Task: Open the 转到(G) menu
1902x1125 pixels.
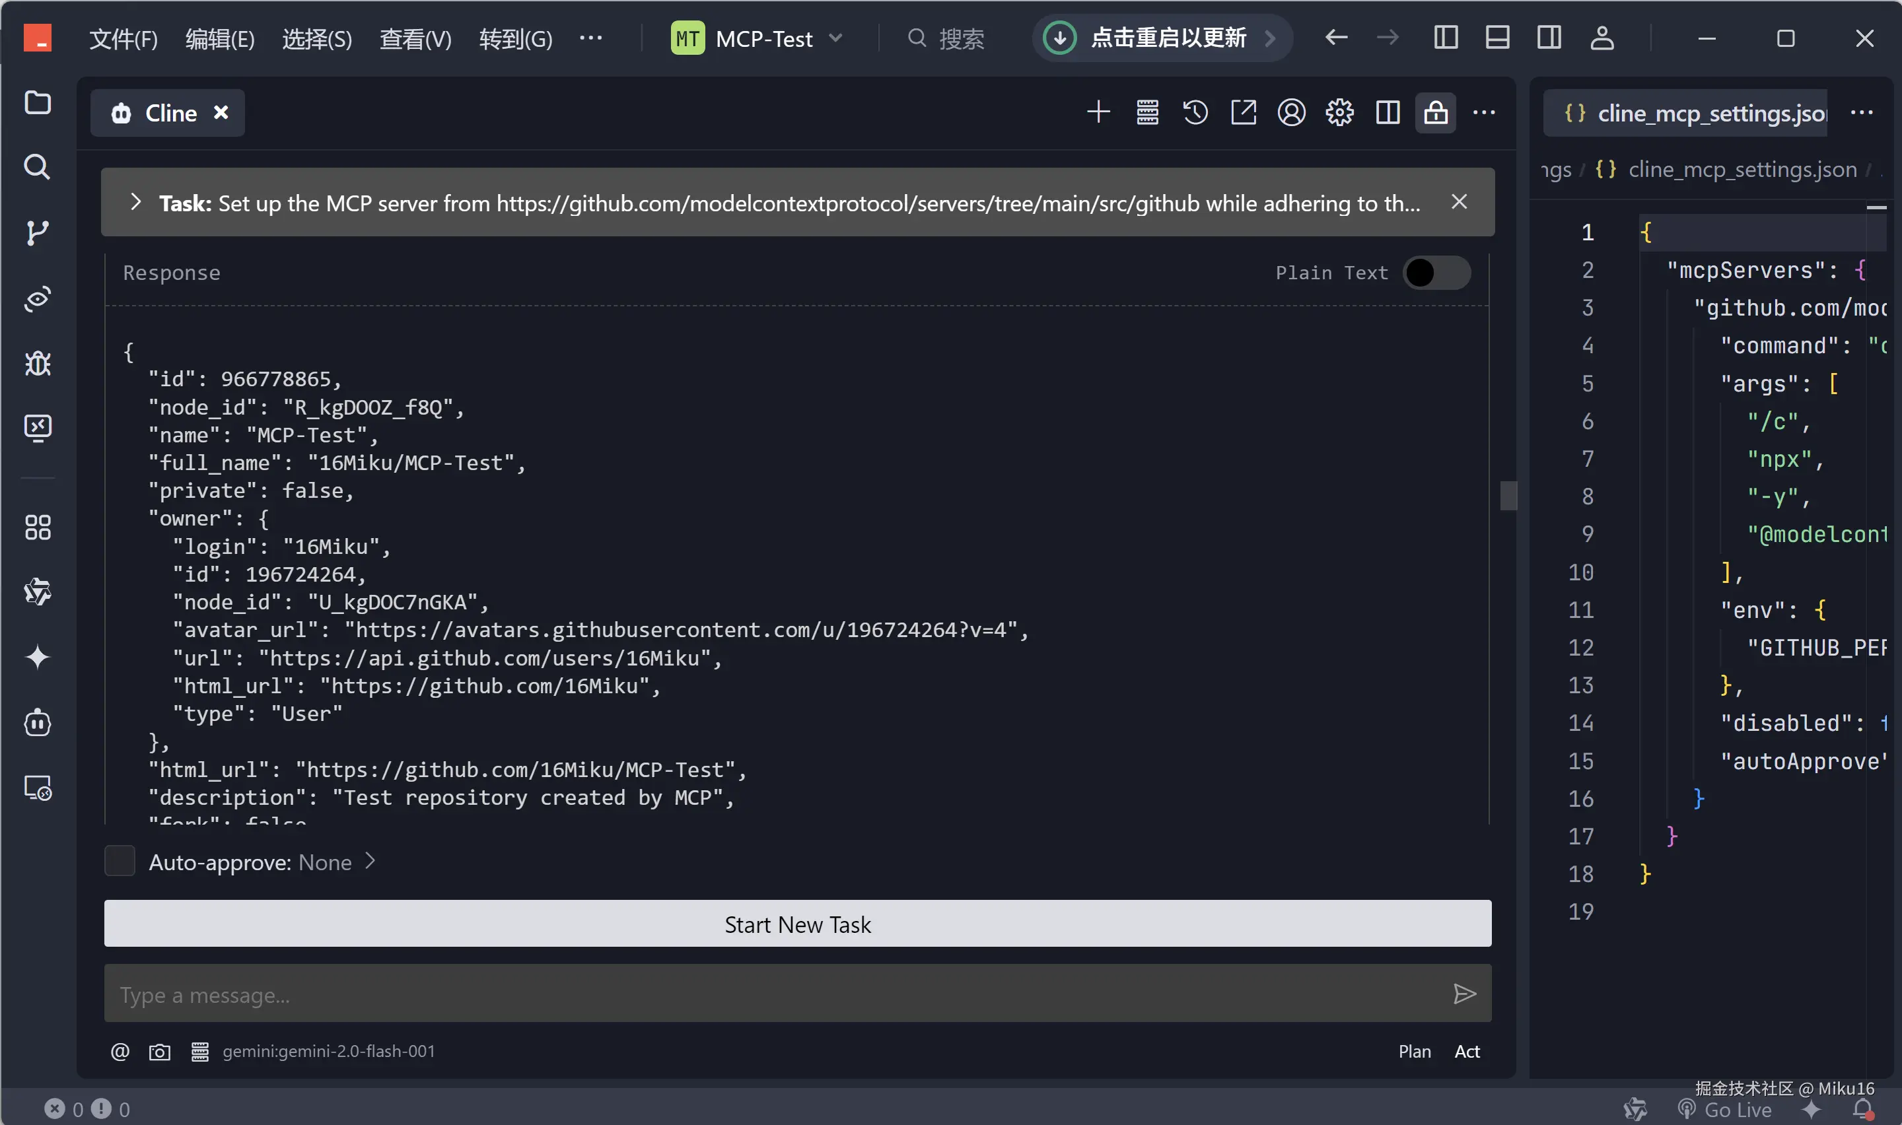Action: pos(516,38)
